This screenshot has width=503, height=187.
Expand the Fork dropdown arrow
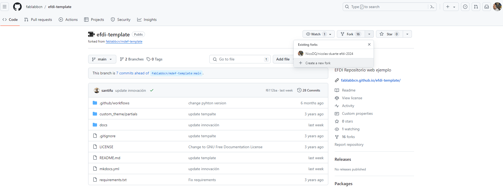[x=369, y=34]
